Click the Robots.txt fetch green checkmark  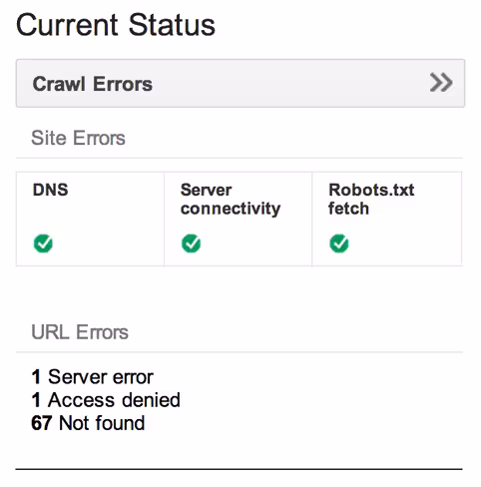coord(339,243)
